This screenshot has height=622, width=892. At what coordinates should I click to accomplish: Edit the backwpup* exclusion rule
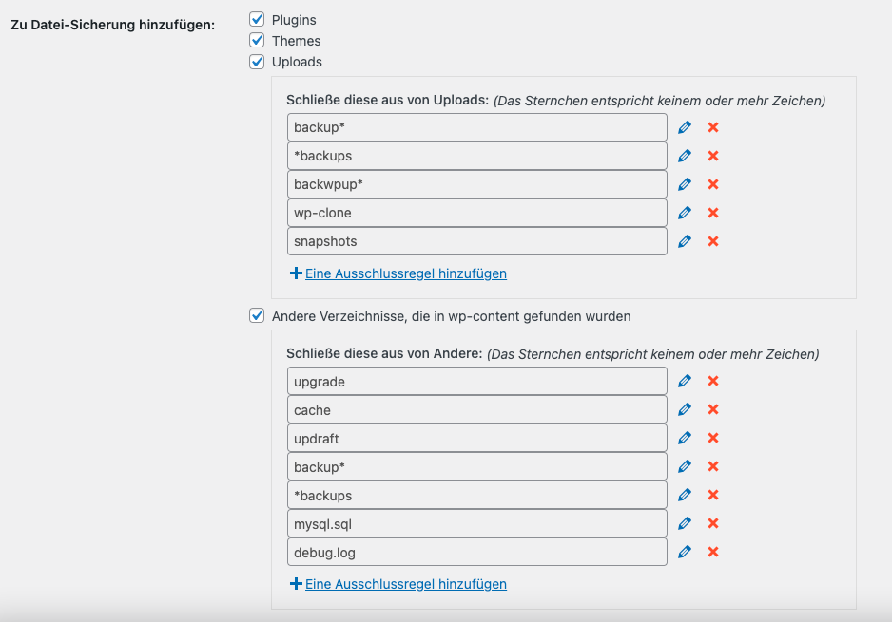point(685,184)
